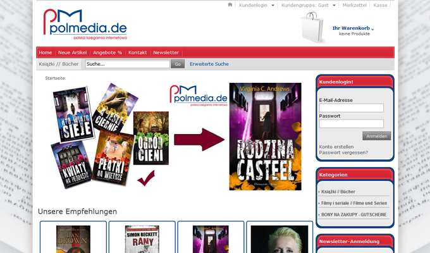Viewport: 430px width, 253px height.
Task: Click the keine Produkte cart text
Action: click(x=354, y=34)
